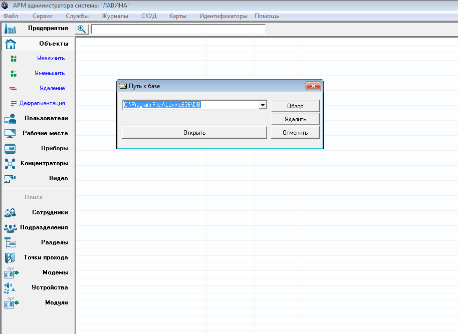Click the Пользователи person icon
This screenshot has width=458, height=334.
(10, 119)
